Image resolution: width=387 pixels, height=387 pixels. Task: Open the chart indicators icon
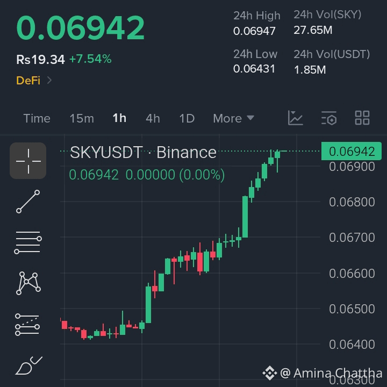(x=295, y=118)
